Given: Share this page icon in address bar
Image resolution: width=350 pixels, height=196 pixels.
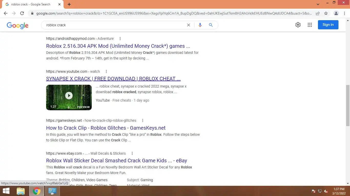Looking at the screenshot, I should pyautogui.click(x=318, y=13).
